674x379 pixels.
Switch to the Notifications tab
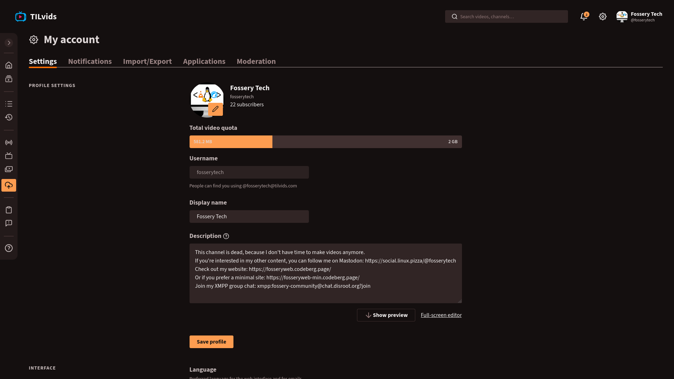tap(90, 61)
